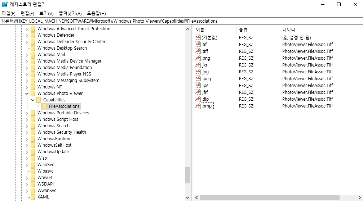
Task: Click horizontal scrollbar right arrow in values pane
Action: pyautogui.click(x=360, y=197)
